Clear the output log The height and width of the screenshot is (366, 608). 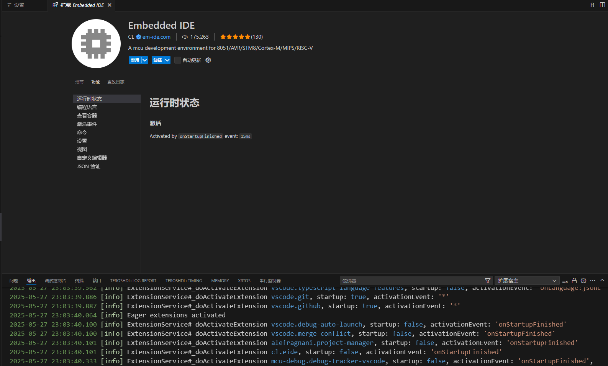[x=565, y=281]
